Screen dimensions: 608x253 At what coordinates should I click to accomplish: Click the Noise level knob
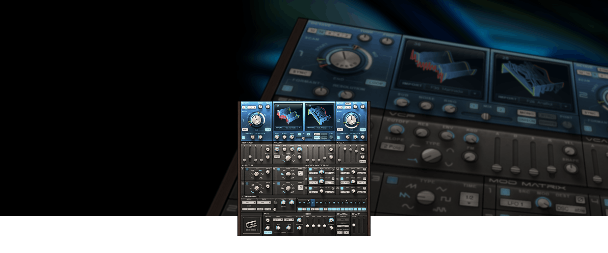tap(284, 137)
